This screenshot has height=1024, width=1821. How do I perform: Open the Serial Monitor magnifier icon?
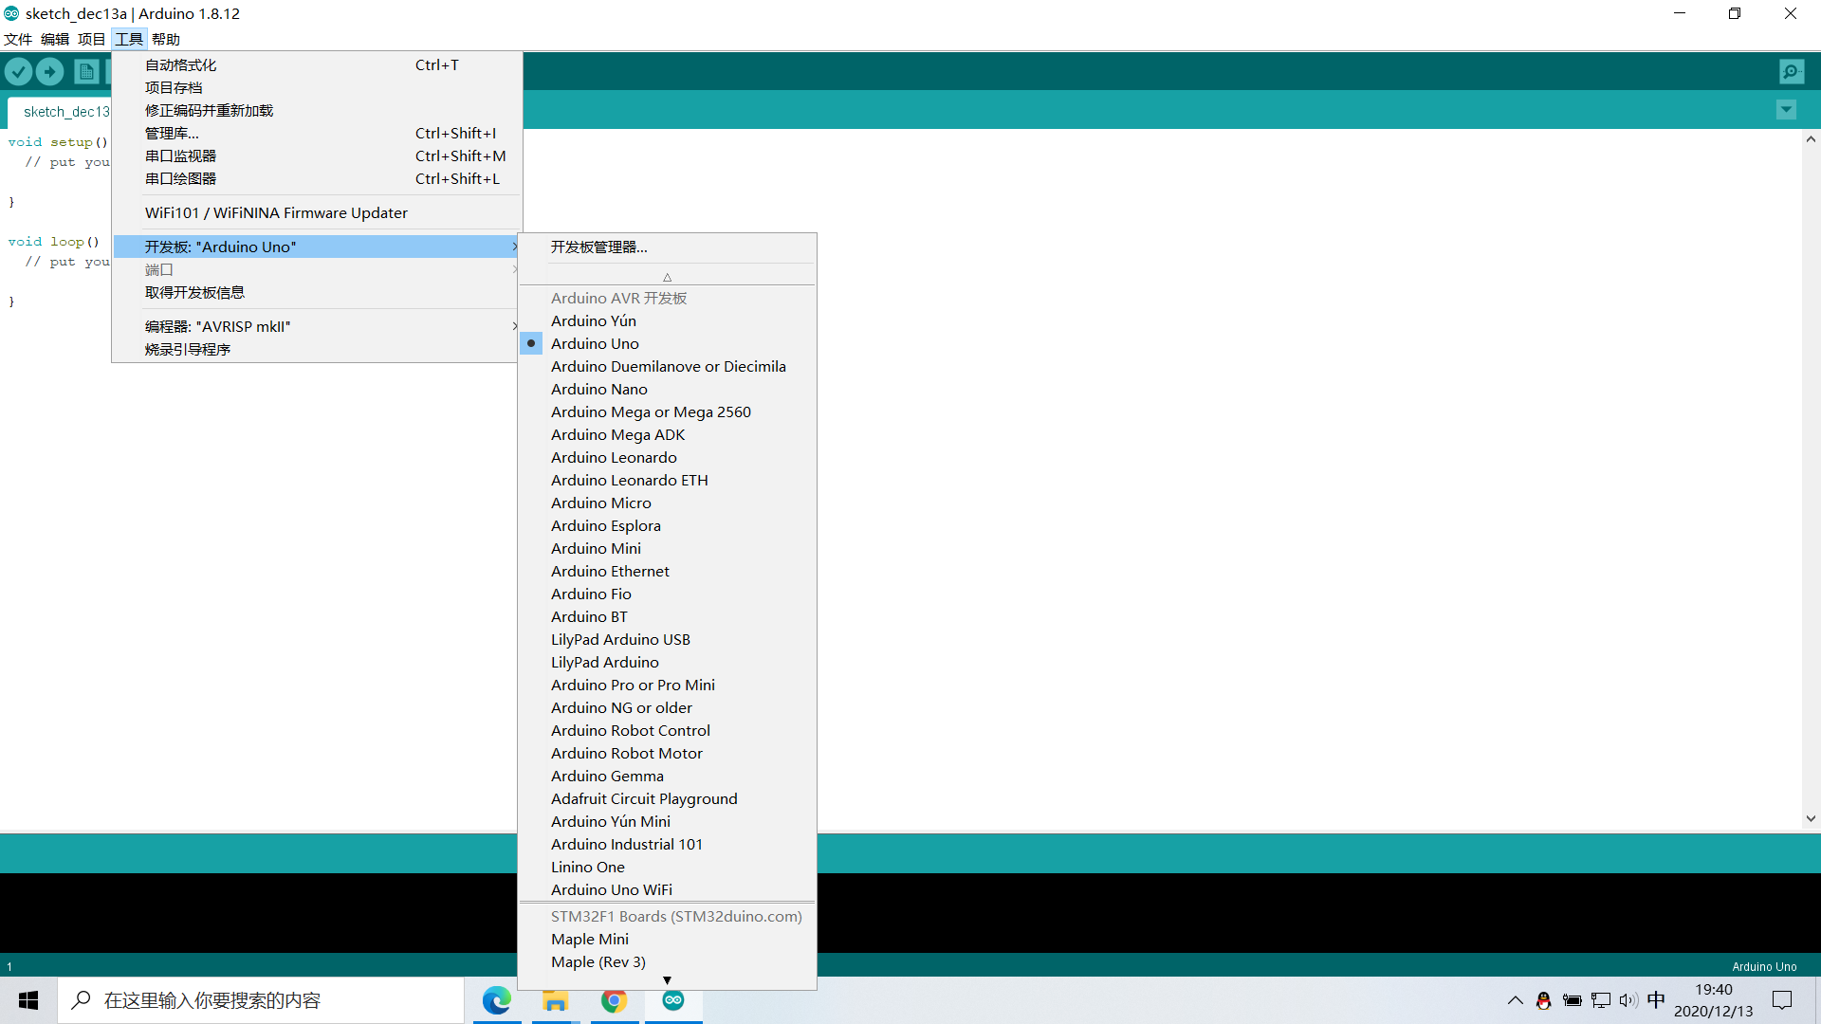[x=1792, y=71]
